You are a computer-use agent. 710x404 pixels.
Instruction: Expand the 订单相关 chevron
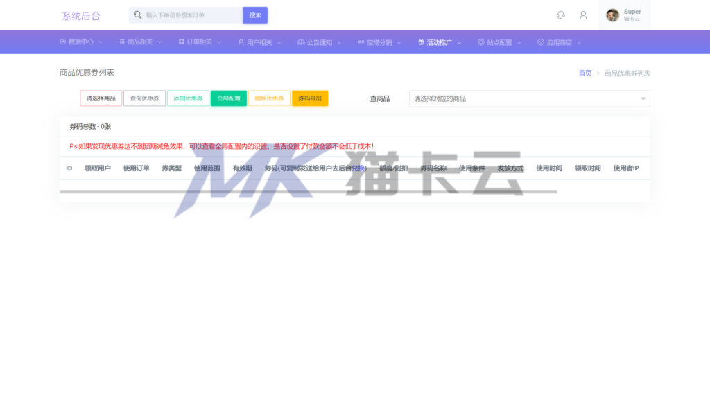click(x=219, y=42)
